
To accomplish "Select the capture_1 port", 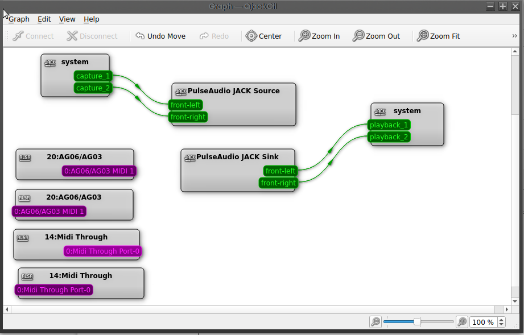I will [x=93, y=76].
